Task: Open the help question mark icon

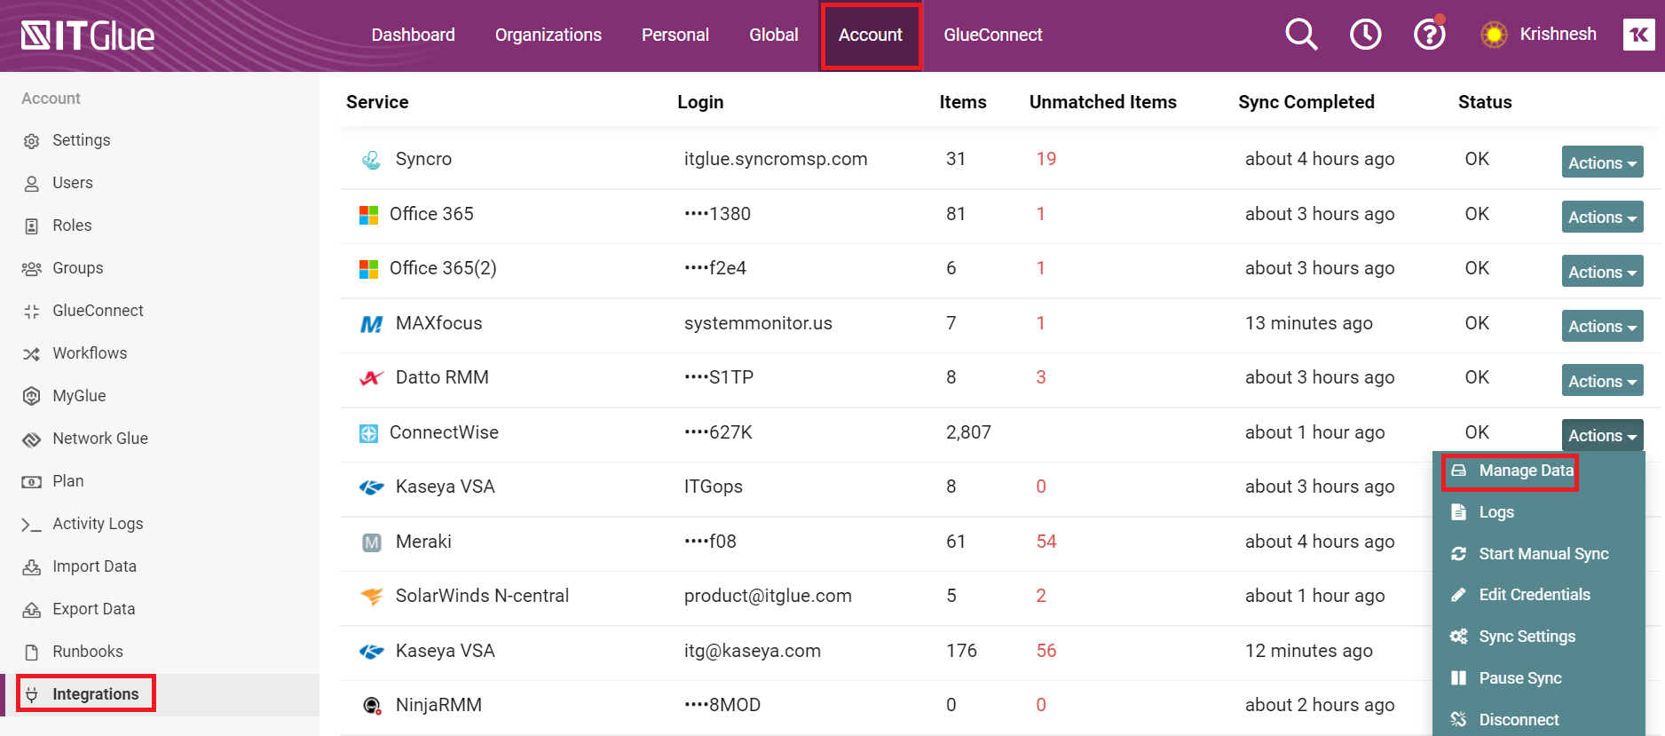Action: (1429, 35)
